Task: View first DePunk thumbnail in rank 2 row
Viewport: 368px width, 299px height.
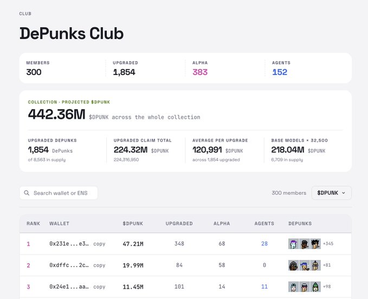Action: 293,265
